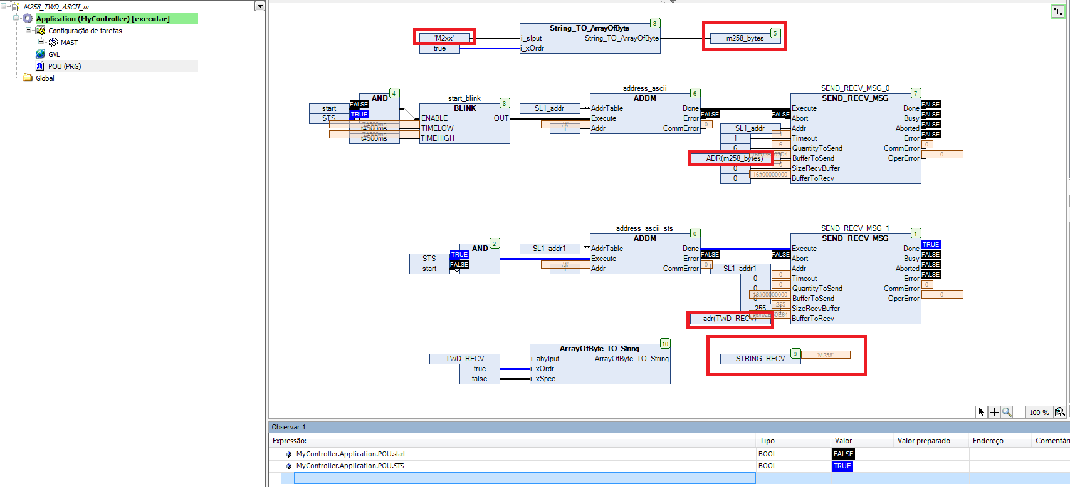Activate the pan (move view) tool
This screenshot has width=1070, height=487.
[x=994, y=412]
